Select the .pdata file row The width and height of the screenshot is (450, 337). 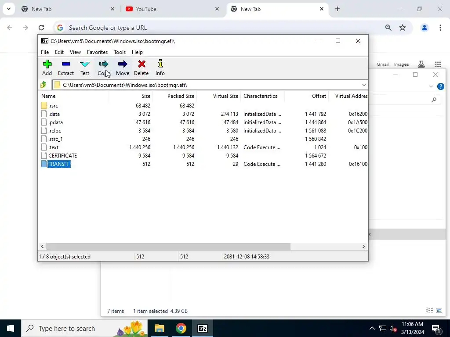click(x=203, y=122)
